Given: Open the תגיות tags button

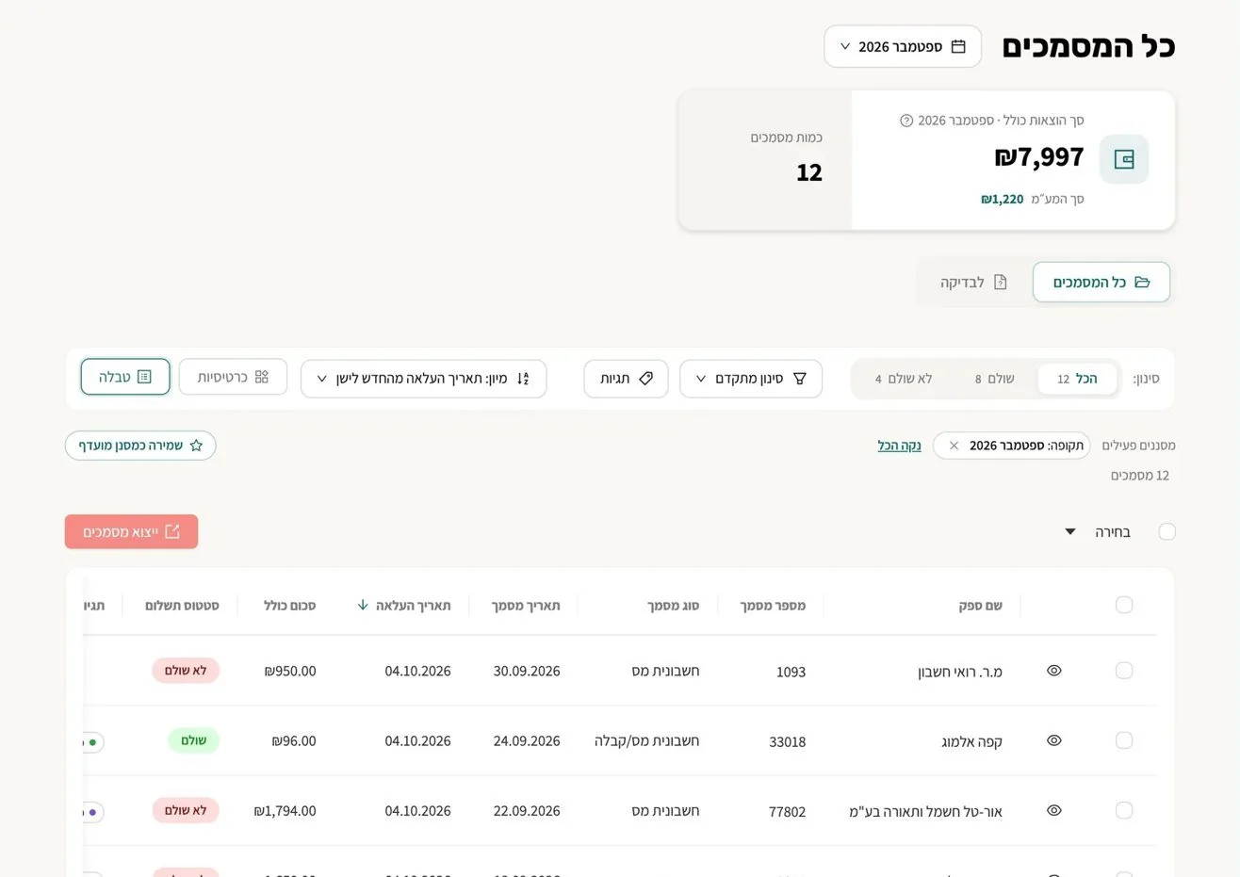Looking at the screenshot, I should pyautogui.click(x=627, y=379).
